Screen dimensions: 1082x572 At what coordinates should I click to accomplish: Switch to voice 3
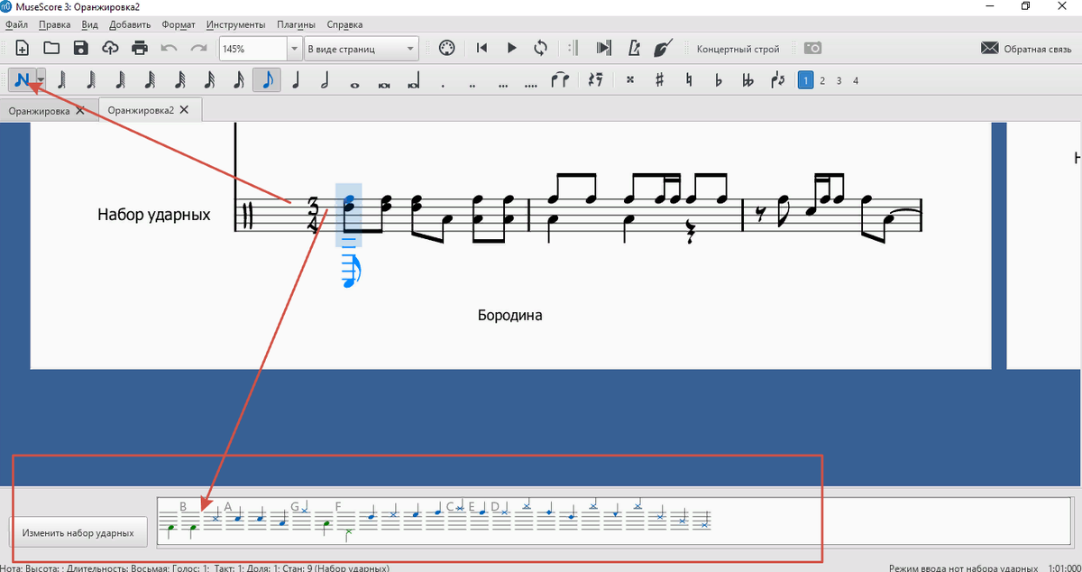[x=839, y=80]
